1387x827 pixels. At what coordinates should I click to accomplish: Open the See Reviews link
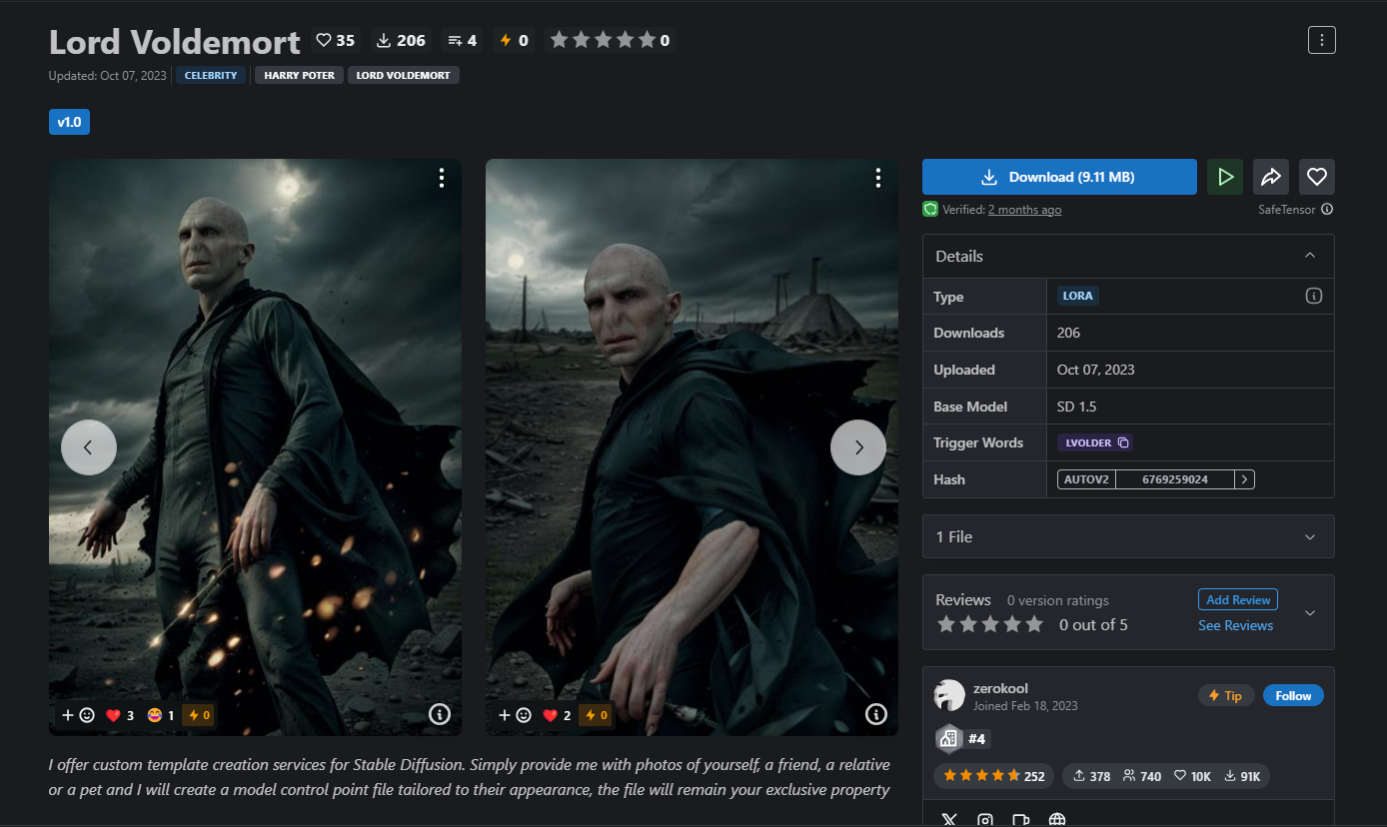pos(1236,625)
